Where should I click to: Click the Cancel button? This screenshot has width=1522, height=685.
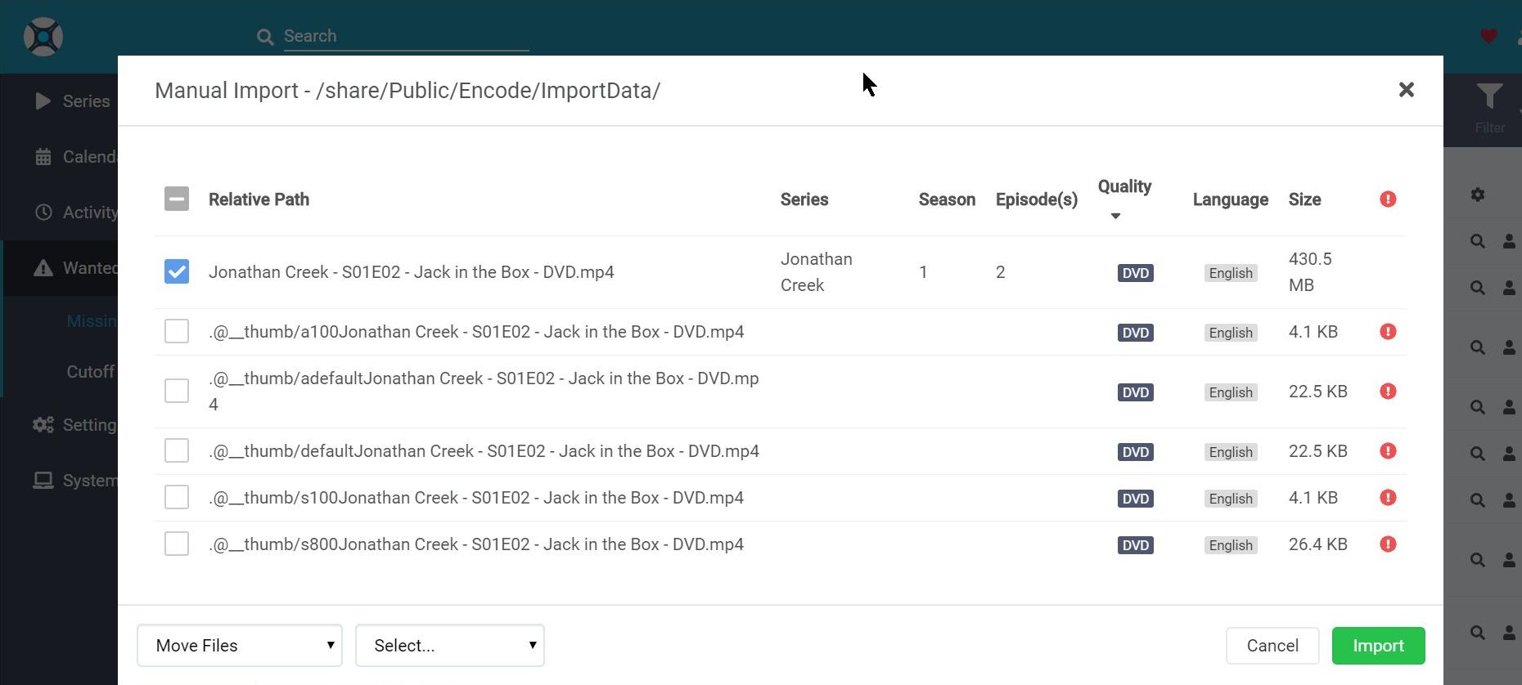pyautogui.click(x=1272, y=646)
